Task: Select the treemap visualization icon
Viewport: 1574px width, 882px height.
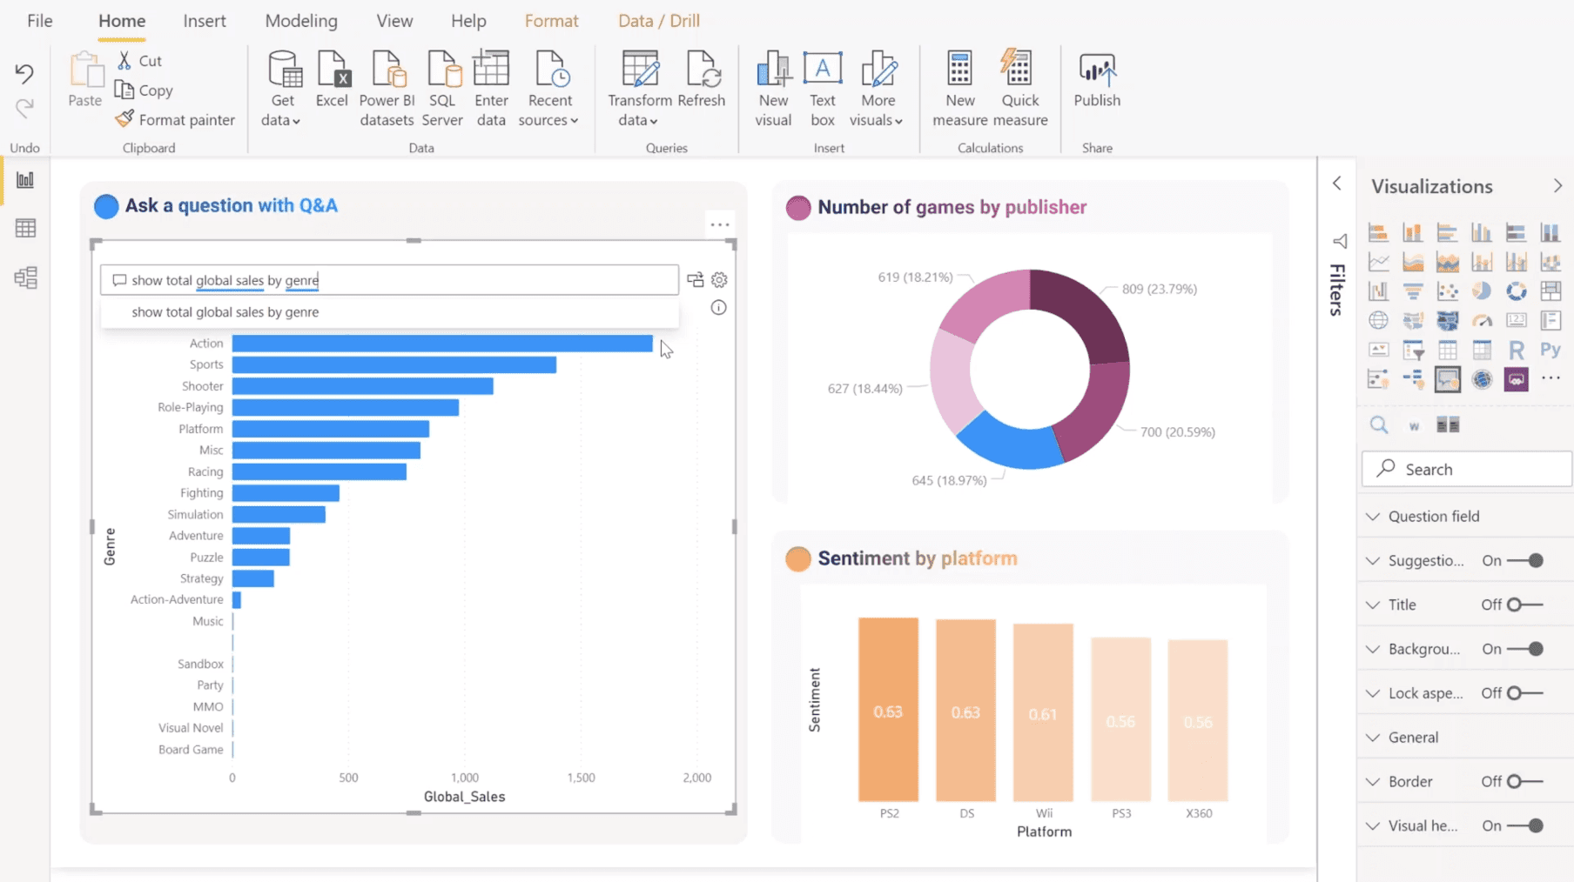Action: [x=1550, y=291]
